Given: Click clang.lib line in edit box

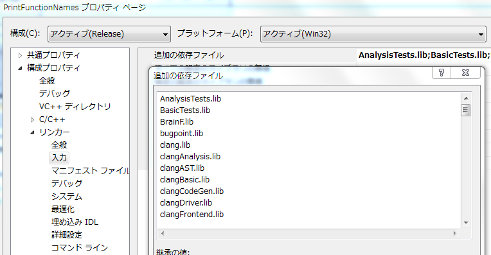Looking at the screenshot, I should (x=175, y=145).
